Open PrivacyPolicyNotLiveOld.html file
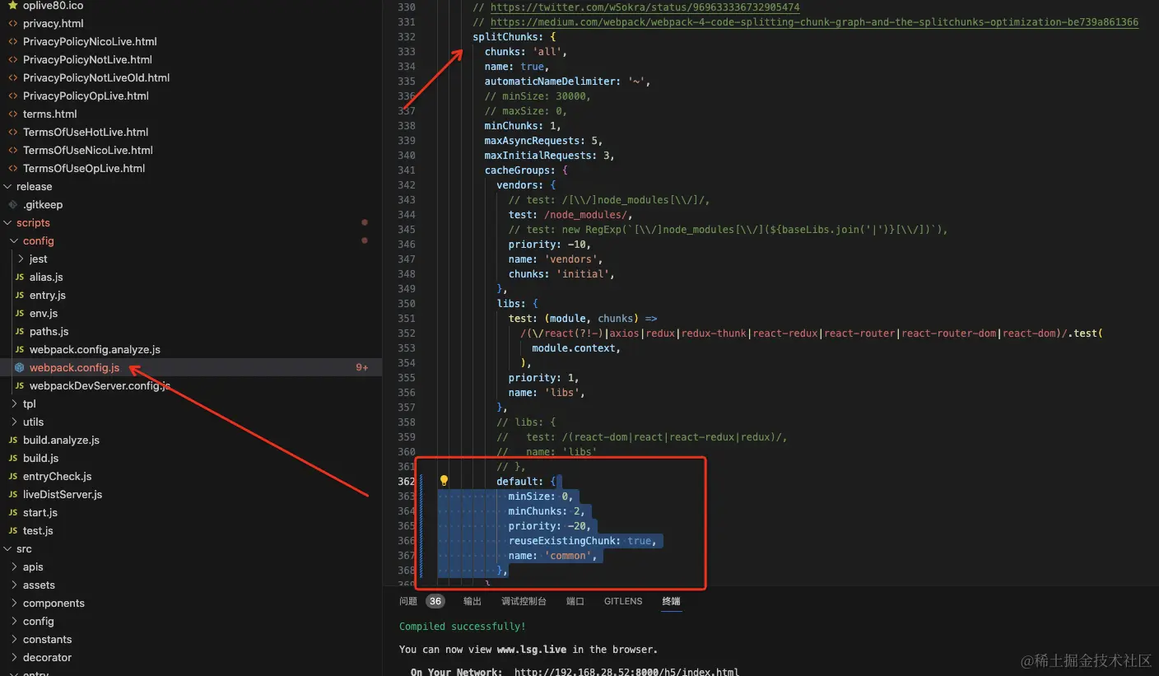This screenshot has width=1159, height=676. pos(96,77)
